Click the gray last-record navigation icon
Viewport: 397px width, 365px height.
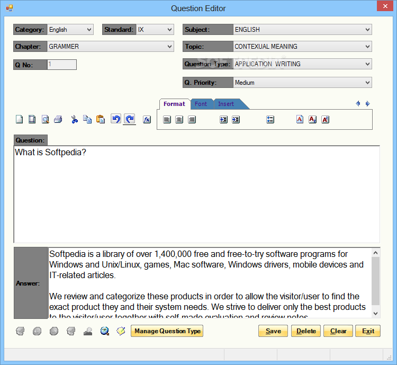[71, 331]
